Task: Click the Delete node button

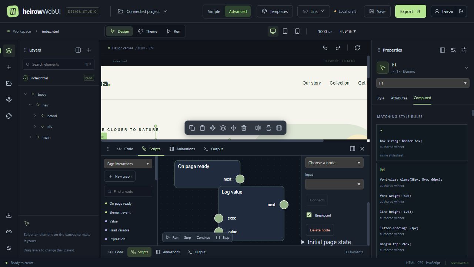Action: pos(320,230)
